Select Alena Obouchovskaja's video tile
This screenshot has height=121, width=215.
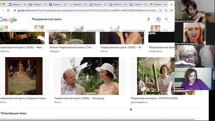[195, 34]
